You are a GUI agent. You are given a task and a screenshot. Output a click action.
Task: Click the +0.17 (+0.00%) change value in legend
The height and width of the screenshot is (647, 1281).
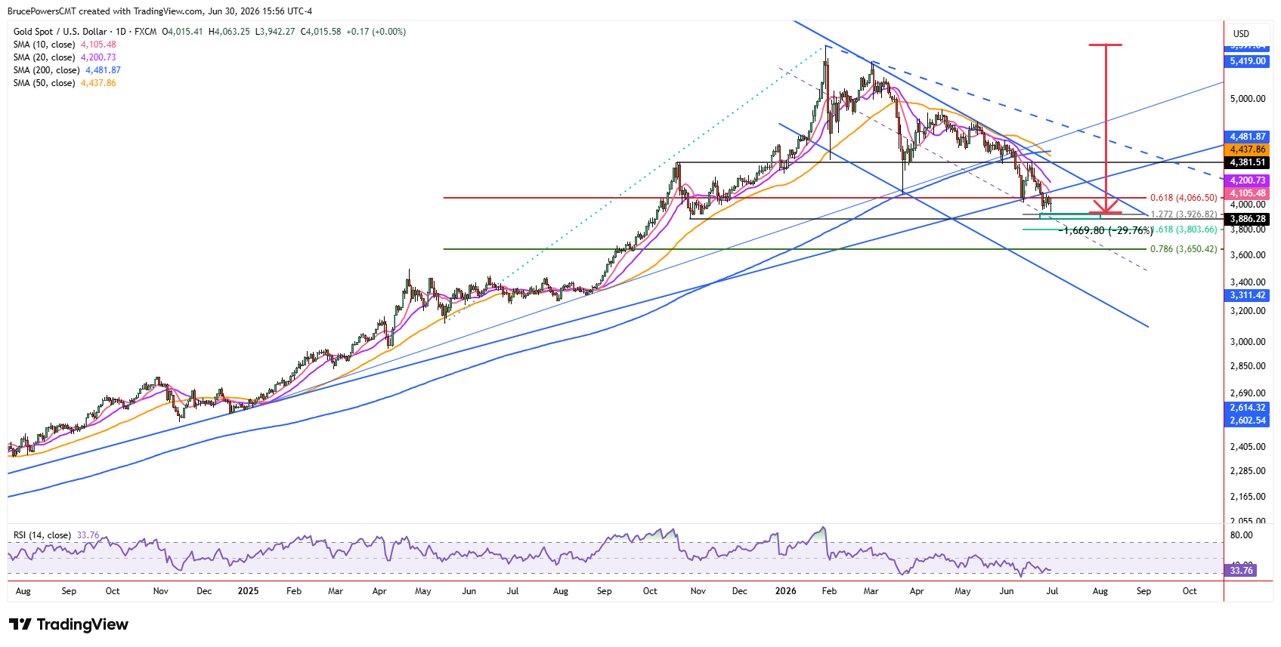point(376,32)
